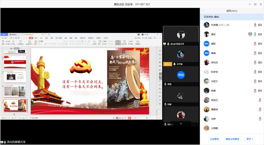Click 王丽娜's avatar in member list
This screenshot has width=264, height=145.
click(x=206, y=128)
